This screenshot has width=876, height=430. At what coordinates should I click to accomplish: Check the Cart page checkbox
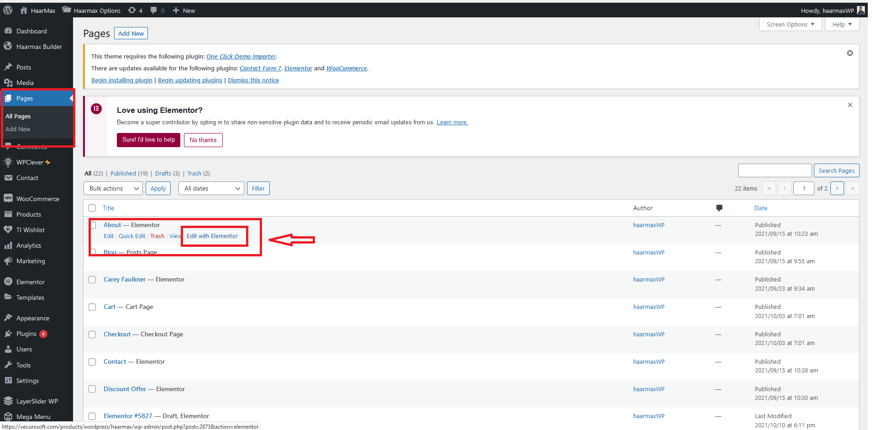(x=92, y=307)
